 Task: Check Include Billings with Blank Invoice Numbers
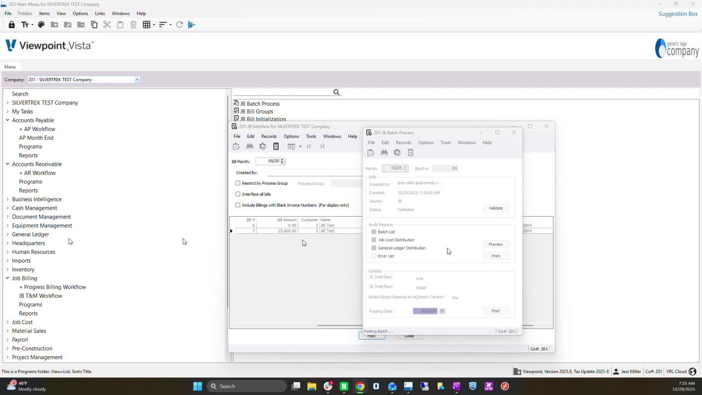[x=237, y=205]
